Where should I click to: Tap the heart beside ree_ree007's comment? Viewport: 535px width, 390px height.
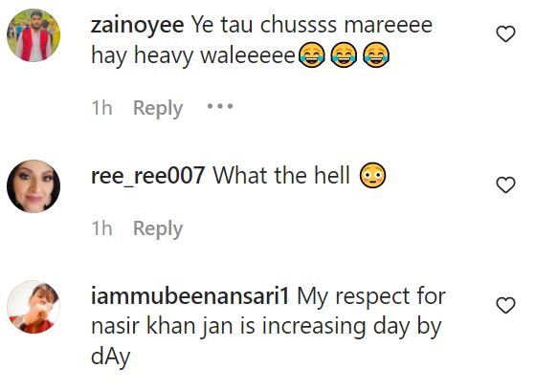[505, 184]
